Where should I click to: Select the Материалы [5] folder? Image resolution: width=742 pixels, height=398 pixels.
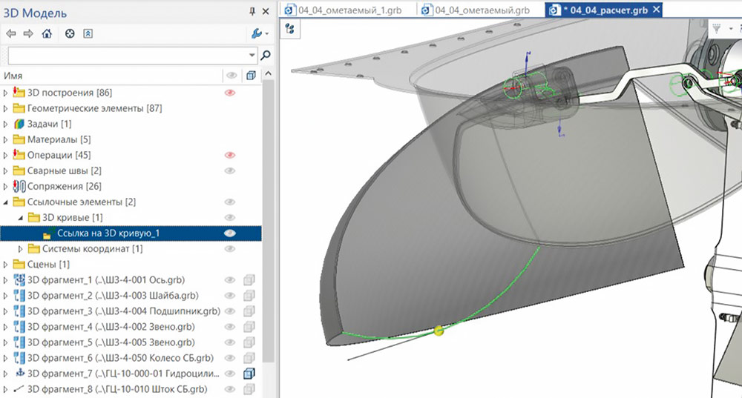(59, 139)
